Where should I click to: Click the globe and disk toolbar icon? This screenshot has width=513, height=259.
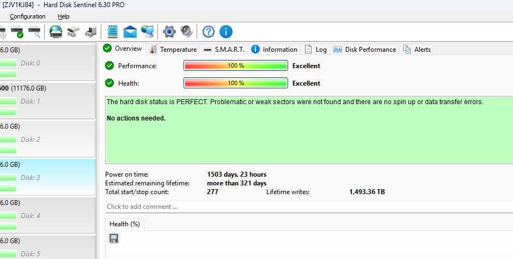point(56,32)
